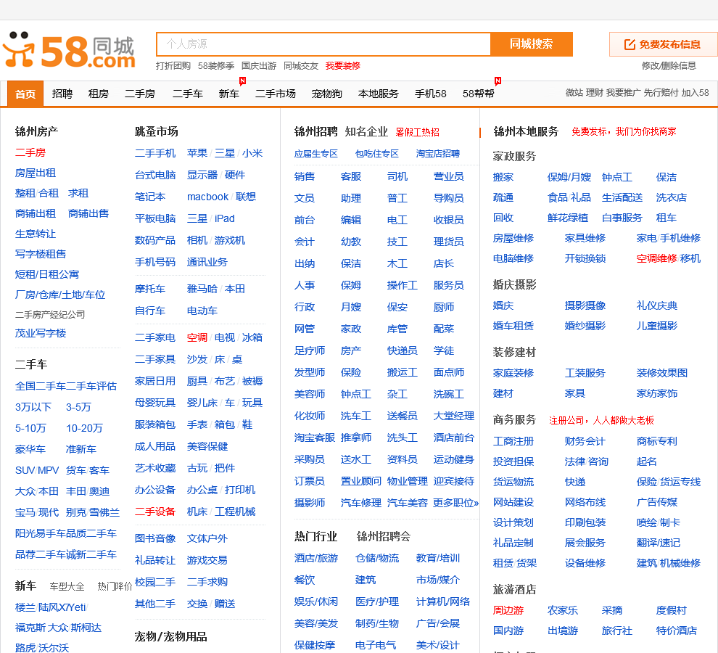Click 校园二手 link
This screenshot has height=653, width=718.
tap(155, 582)
